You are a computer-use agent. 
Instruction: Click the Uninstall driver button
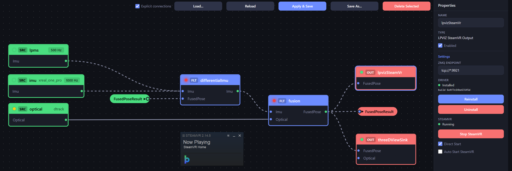pos(471,109)
